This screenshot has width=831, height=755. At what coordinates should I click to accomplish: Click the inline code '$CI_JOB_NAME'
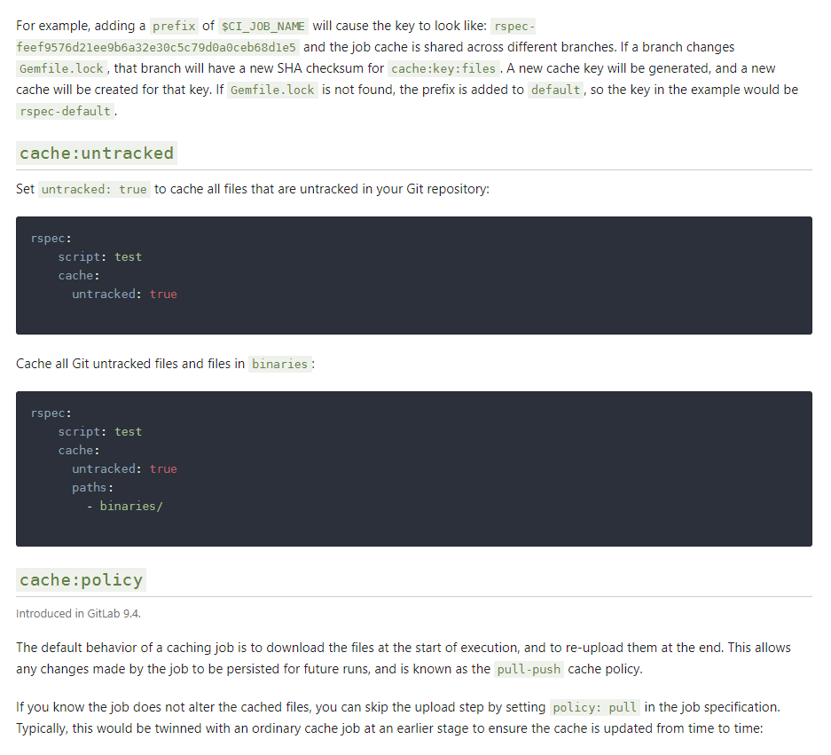point(263,26)
